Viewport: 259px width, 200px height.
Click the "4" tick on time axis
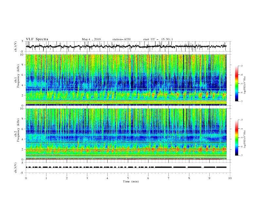coord(108,178)
